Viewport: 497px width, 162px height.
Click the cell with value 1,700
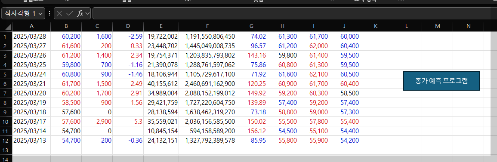click(x=97, y=93)
